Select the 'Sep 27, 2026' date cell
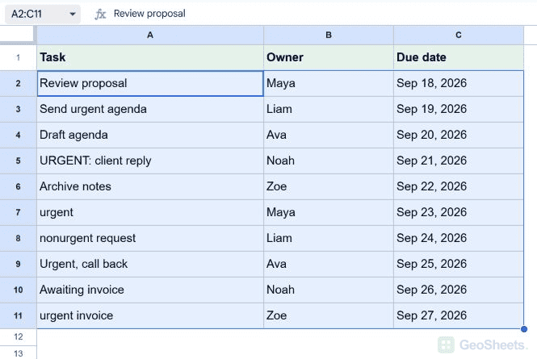 click(459, 315)
